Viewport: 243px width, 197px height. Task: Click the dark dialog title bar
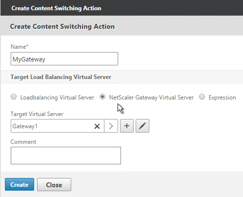[x=121, y=8]
